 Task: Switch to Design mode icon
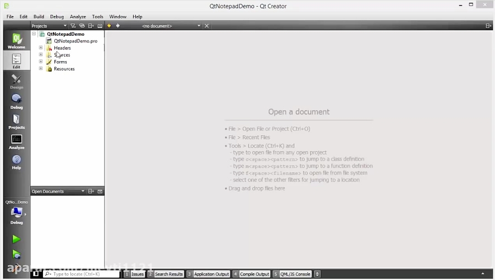click(x=16, y=81)
